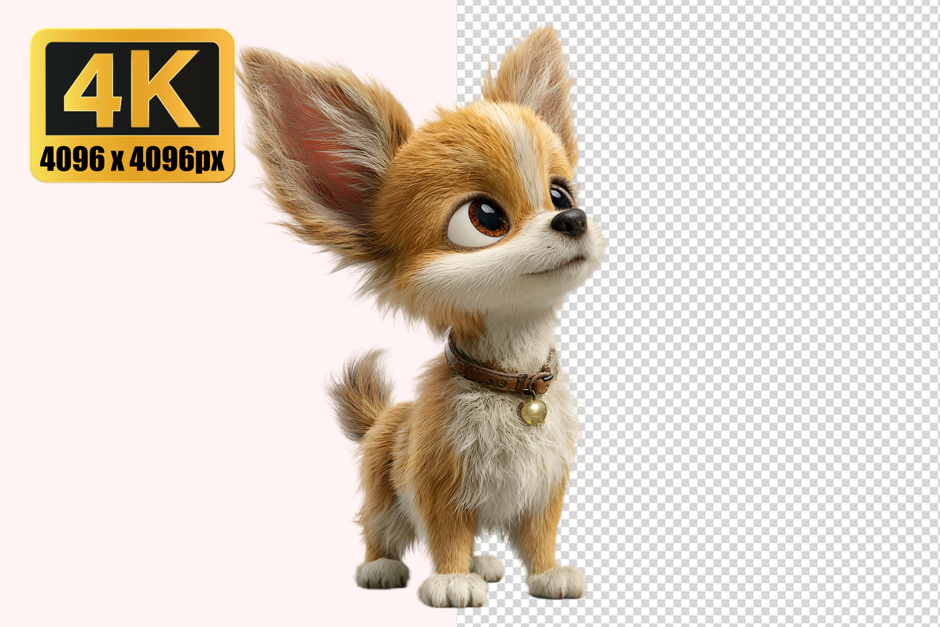Click the small paw behind the front legs

pyautogui.click(x=488, y=567)
